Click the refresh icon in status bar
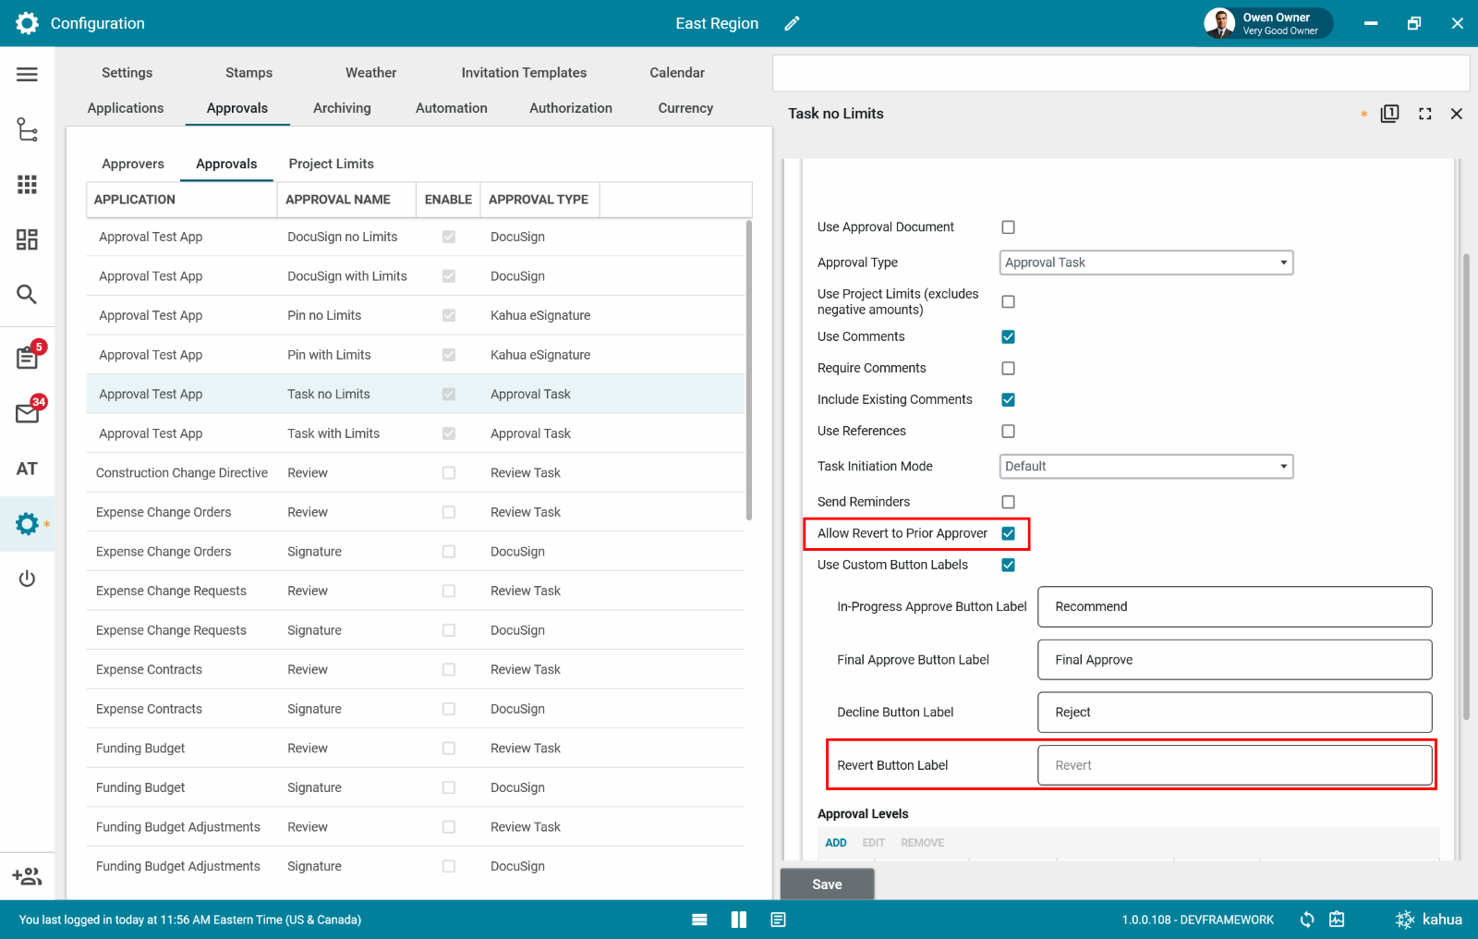The height and width of the screenshot is (939, 1478). pyautogui.click(x=1307, y=920)
